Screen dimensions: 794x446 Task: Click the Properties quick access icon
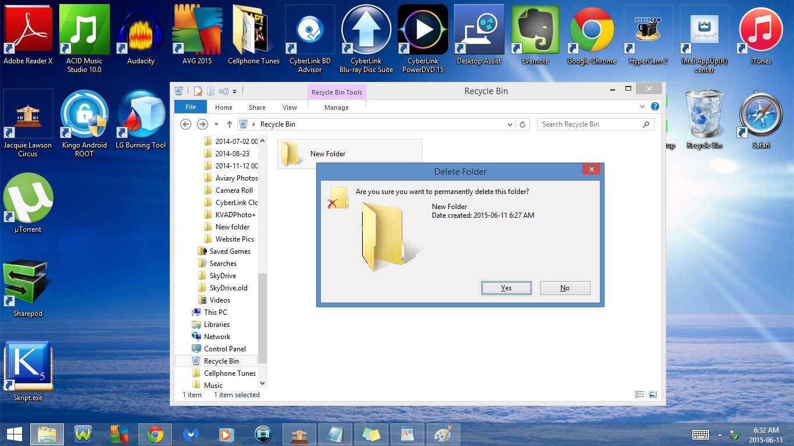tap(198, 91)
